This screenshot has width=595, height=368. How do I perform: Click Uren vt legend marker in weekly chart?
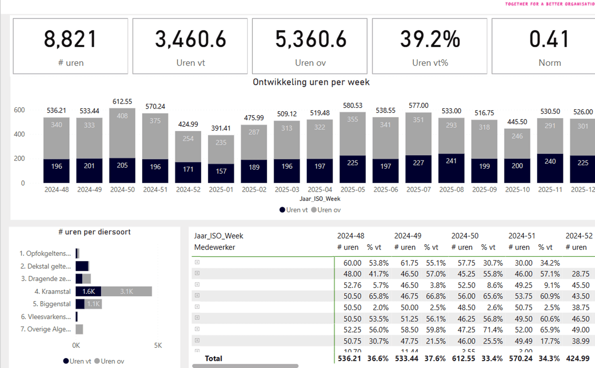coord(282,210)
